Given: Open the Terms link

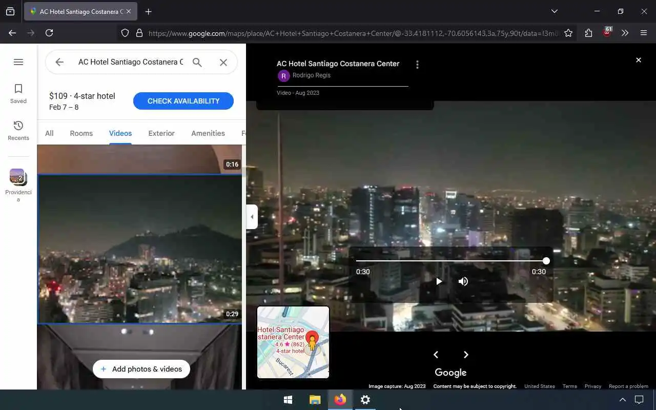Looking at the screenshot, I should (x=569, y=386).
